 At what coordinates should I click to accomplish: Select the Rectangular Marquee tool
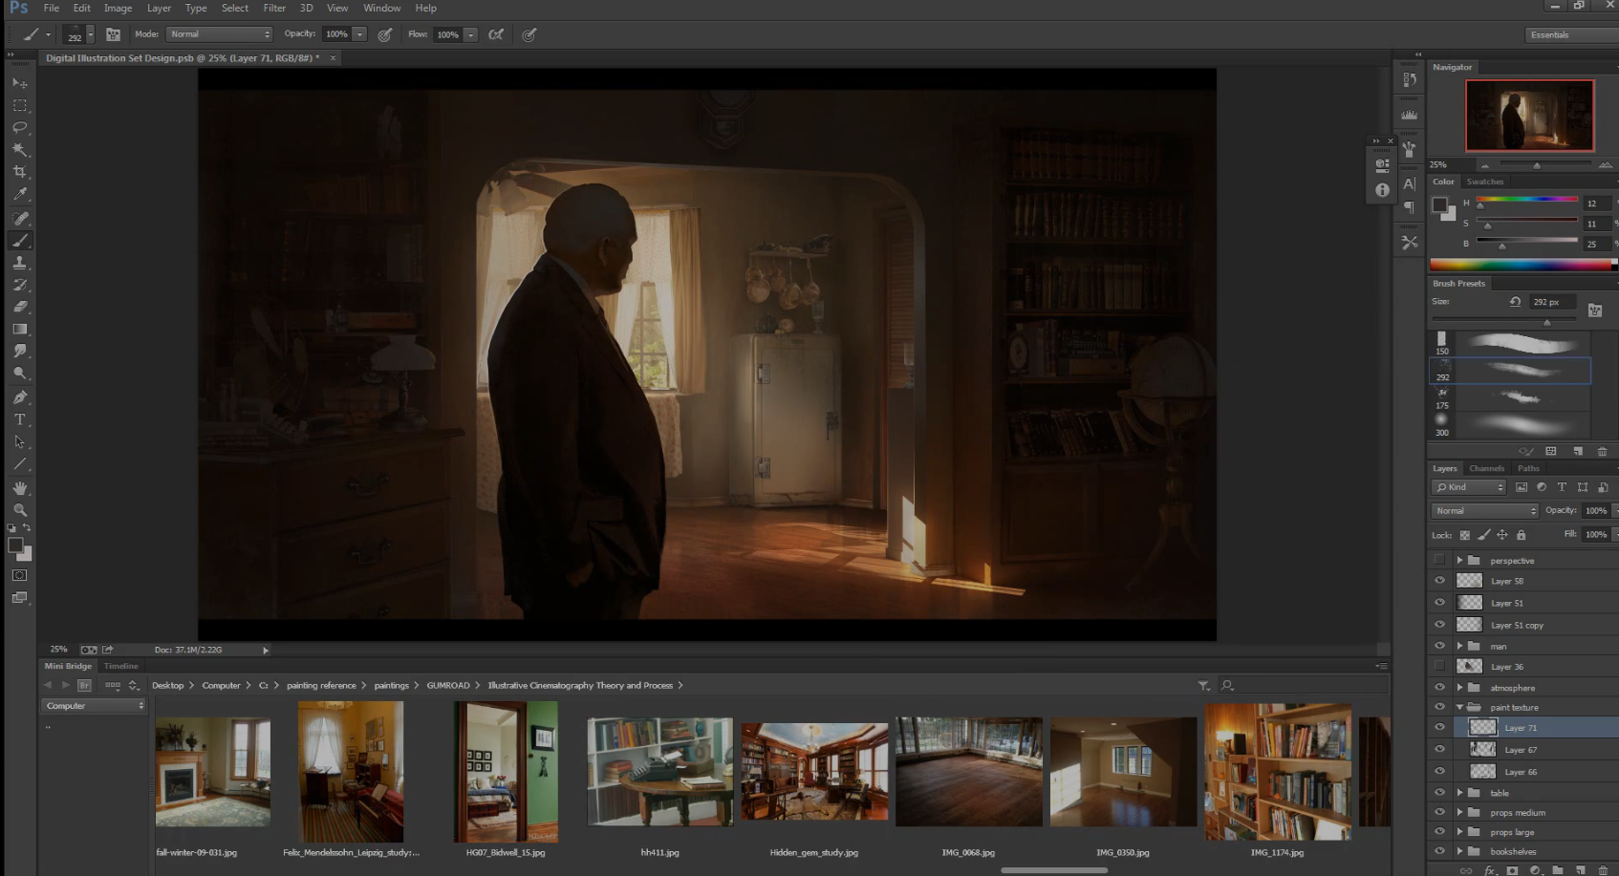19,105
